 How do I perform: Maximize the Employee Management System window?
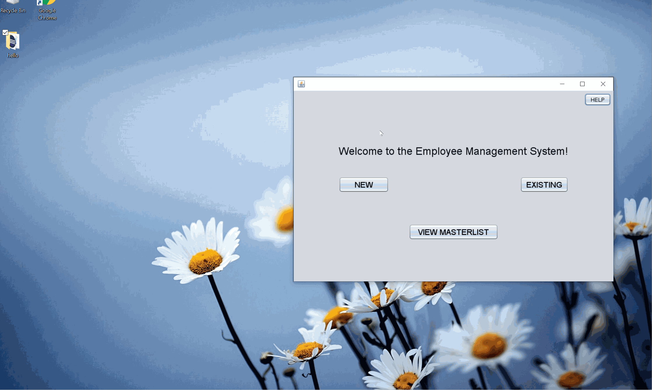582,83
